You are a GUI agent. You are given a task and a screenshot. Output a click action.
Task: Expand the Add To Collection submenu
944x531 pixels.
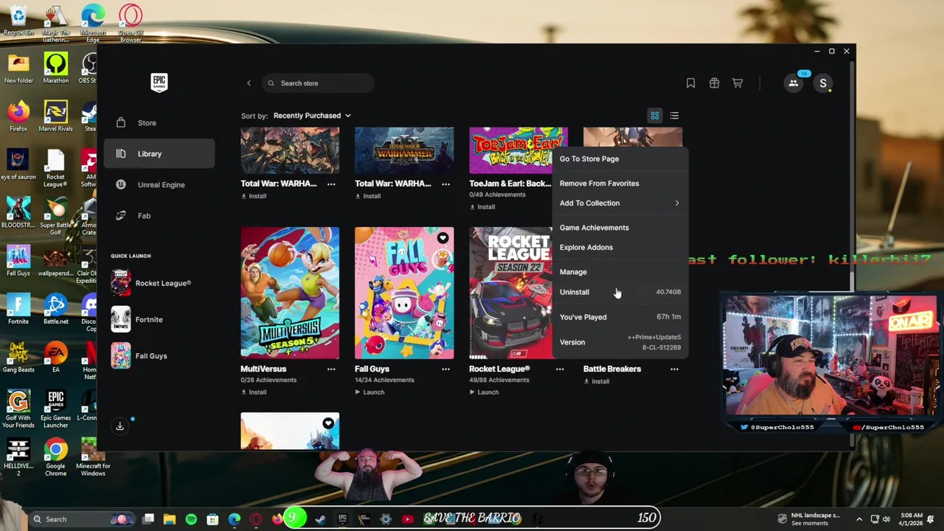click(x=619, y=203)
